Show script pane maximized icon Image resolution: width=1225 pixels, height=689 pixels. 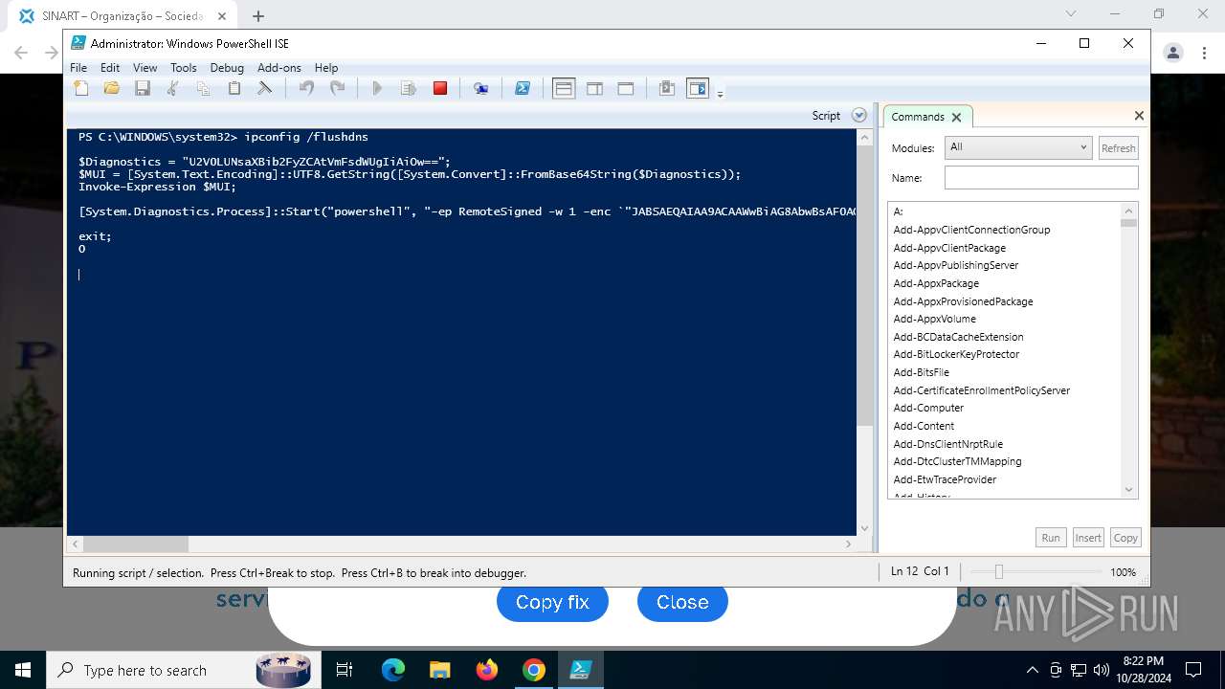point(626,88)
